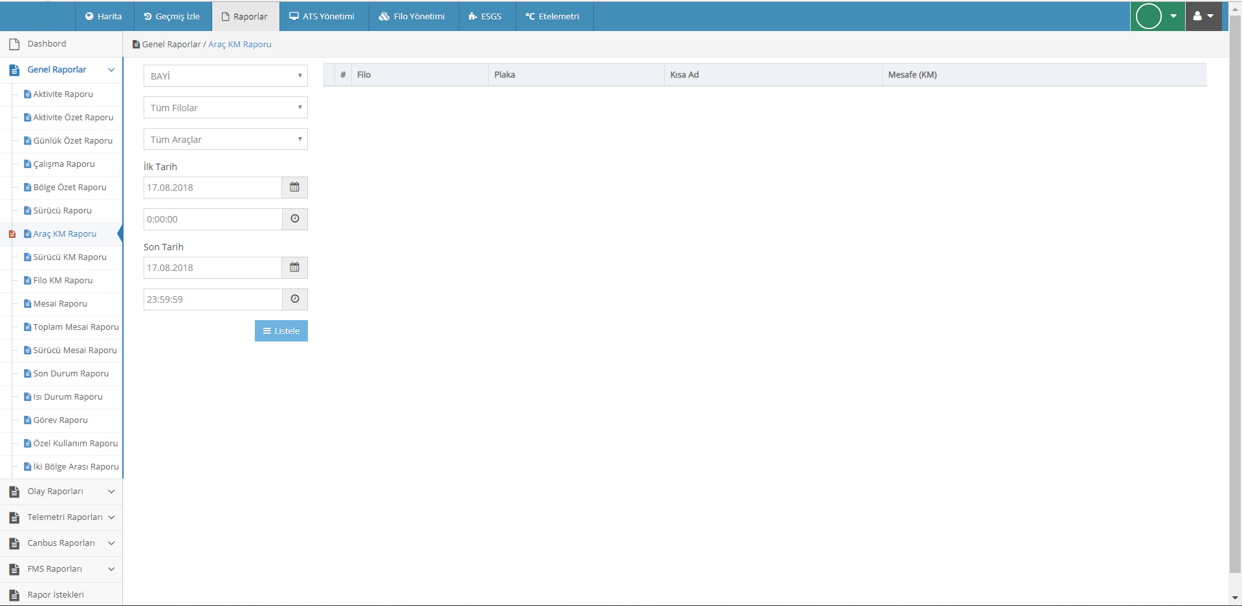The height and width of the screenshot is (606, 1242).
Task: Click Genel Raporlar document icon
Action: [14, 70]
